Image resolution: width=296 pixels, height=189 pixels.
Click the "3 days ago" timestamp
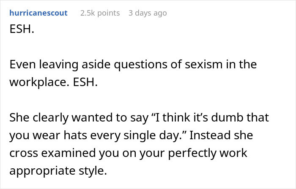tap(148, 13)
